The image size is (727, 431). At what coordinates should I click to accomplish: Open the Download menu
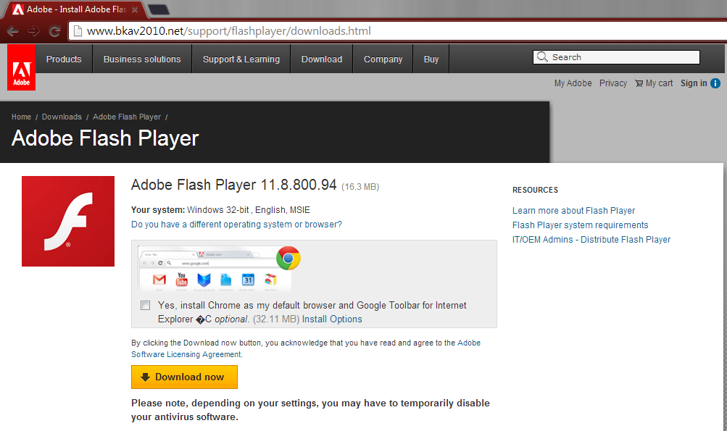coord(322,59)
